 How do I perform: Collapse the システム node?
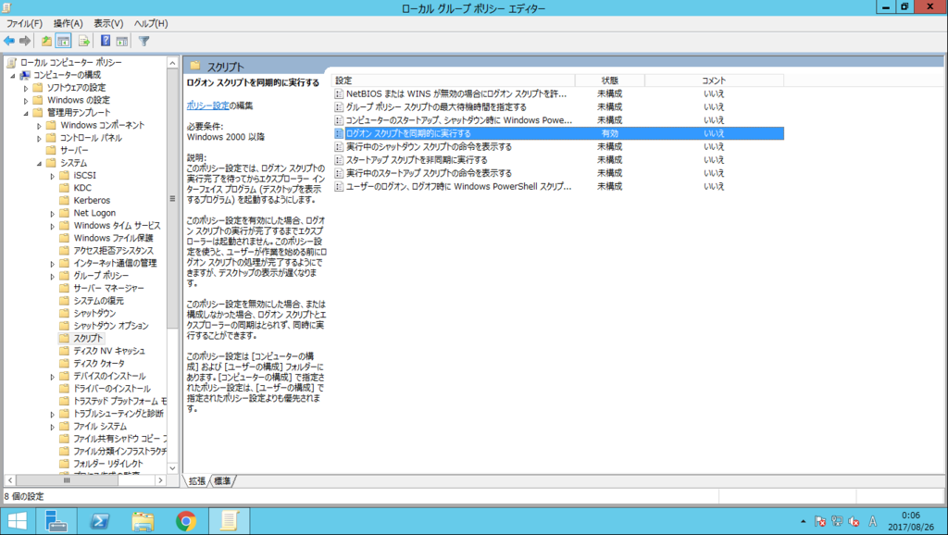point(39,163)
